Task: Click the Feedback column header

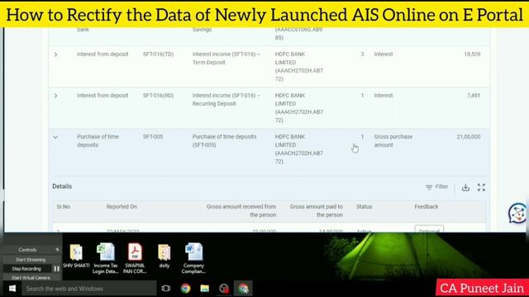Action: point(427,207)
